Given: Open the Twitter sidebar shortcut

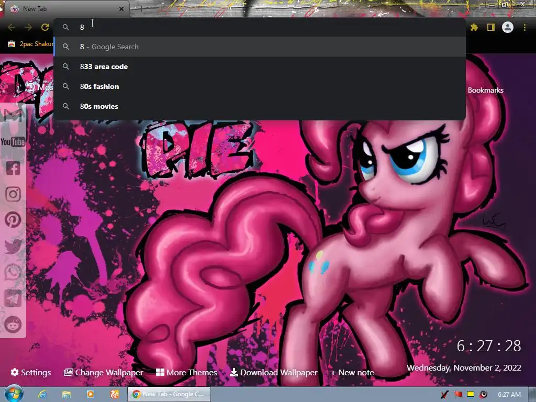Looking at the screenshot, I should point(13,247).
